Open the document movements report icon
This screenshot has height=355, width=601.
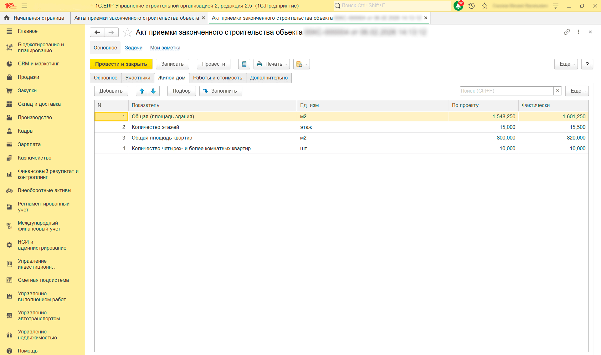pyautogui.click(x=244, y=64)
